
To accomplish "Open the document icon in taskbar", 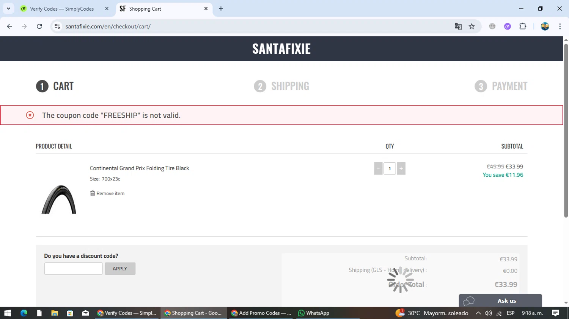I will point(39,313).
